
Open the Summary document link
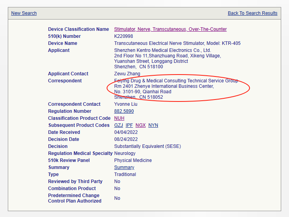[x=124, y=167]
